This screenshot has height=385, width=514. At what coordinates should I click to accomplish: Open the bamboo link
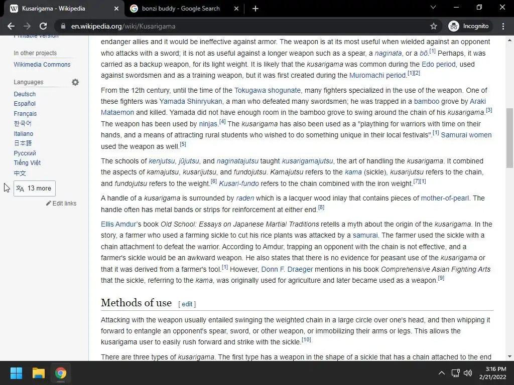(427, 101)
